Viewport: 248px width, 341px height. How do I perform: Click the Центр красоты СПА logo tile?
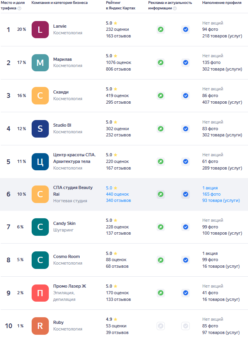tap(40, 162)
